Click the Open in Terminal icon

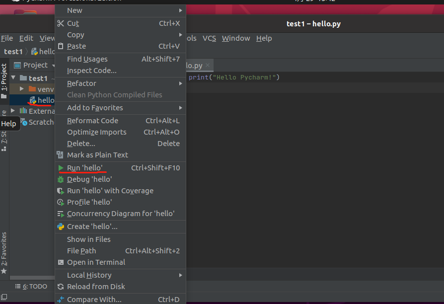[61, 262]
